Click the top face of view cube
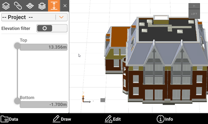The height and width of the screenshot is (124, 208). 194,6
